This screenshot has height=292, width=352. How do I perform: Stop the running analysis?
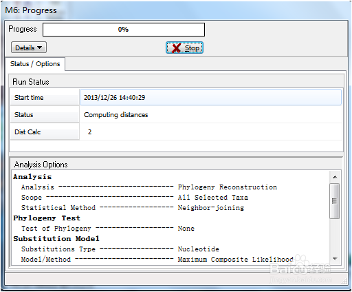click(x=184, y=48)
